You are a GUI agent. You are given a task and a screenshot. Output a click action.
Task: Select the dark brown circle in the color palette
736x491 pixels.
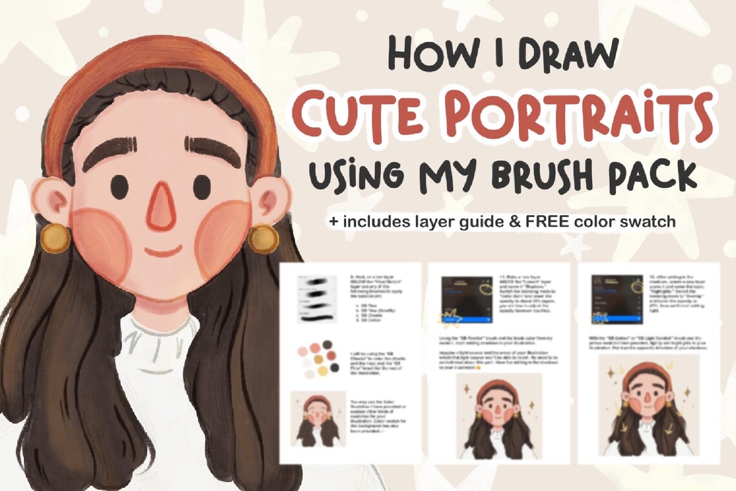pos(326,344)
